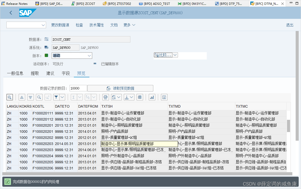
Task: Click the source system truck icon
Action: tap(46, 47)
